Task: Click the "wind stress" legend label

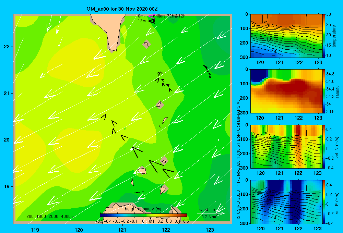Action: (x=210, y=210)
